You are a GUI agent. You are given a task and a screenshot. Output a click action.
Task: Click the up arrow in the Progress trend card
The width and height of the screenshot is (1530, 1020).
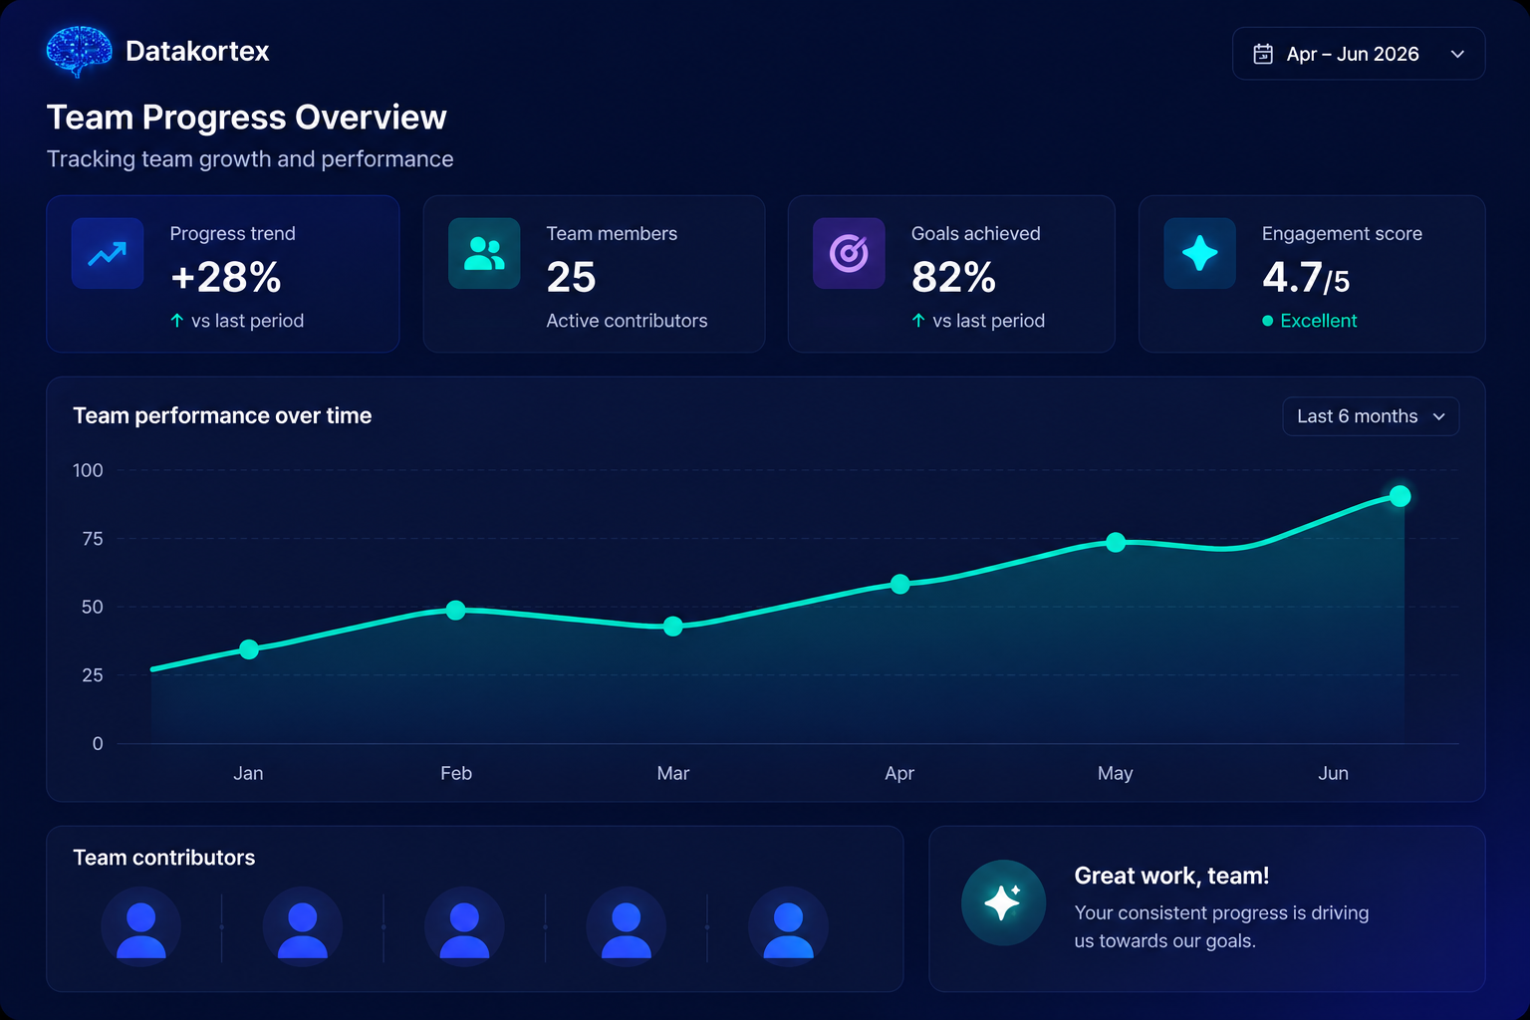pyautogui.click(x=176, y=321)
